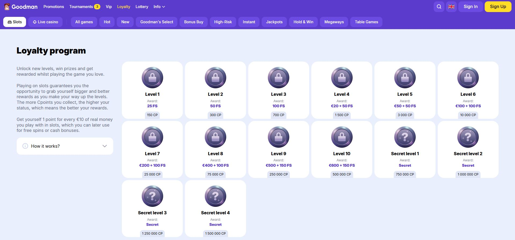The height and width of the screenshot is (240, 515).
Task: Select the Megaways games tab
Action: (x=334, y=22)
